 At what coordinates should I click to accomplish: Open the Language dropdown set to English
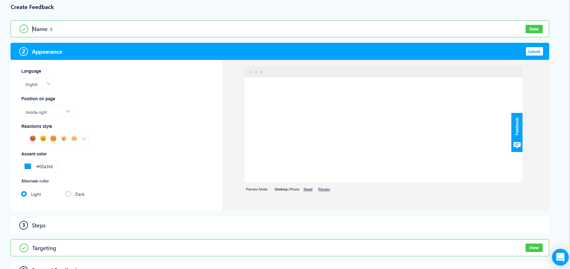37,84
